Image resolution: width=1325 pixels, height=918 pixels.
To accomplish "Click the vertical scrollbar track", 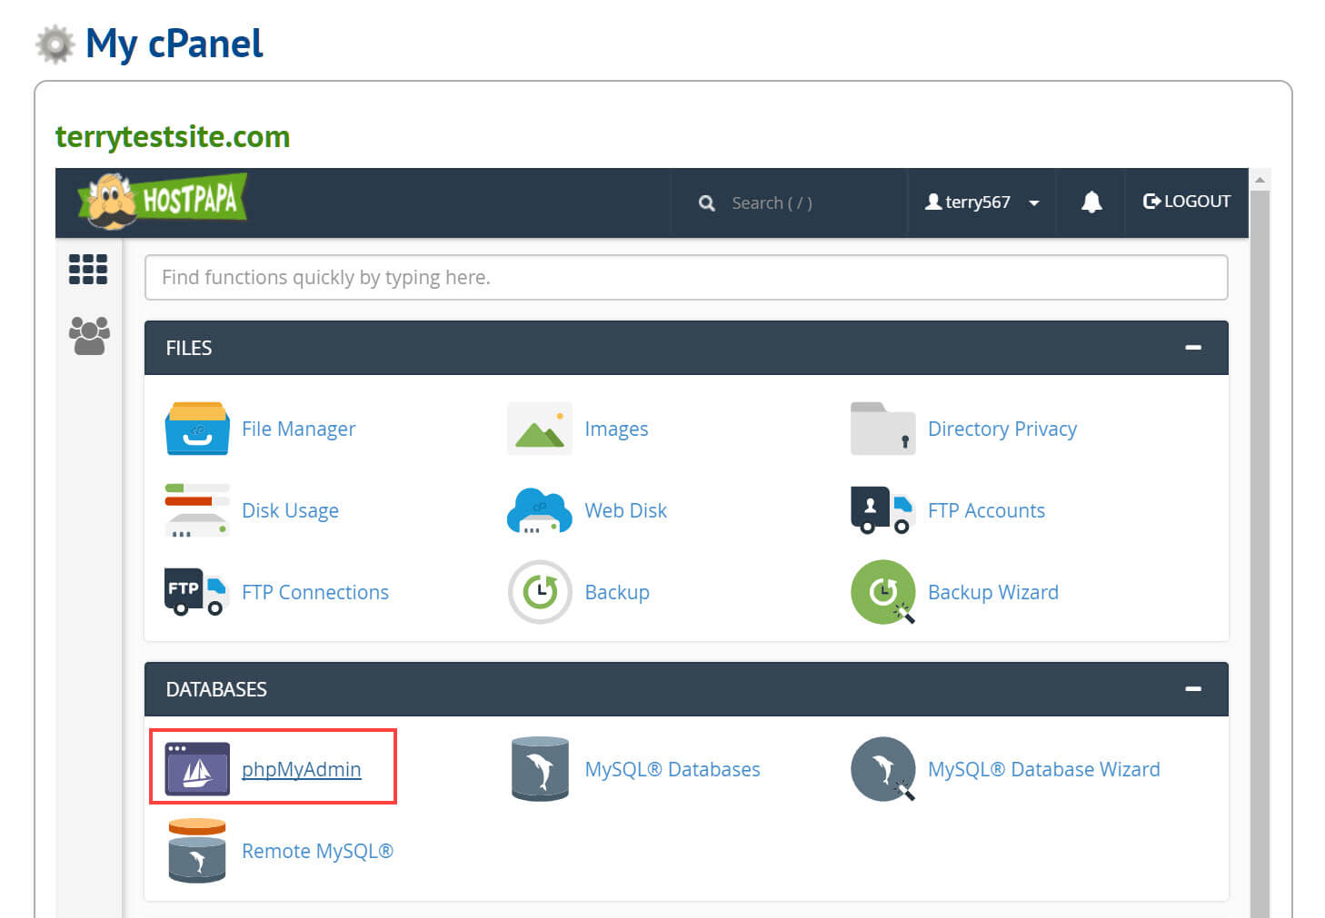I will coord(1260,554).
